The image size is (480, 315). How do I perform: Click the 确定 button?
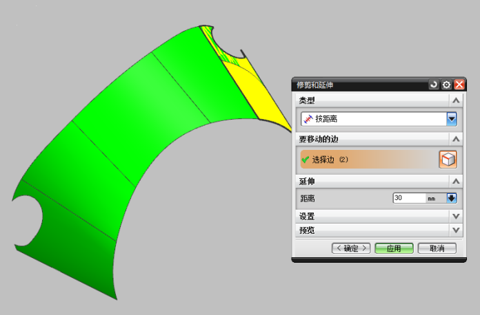pos(351,248)
